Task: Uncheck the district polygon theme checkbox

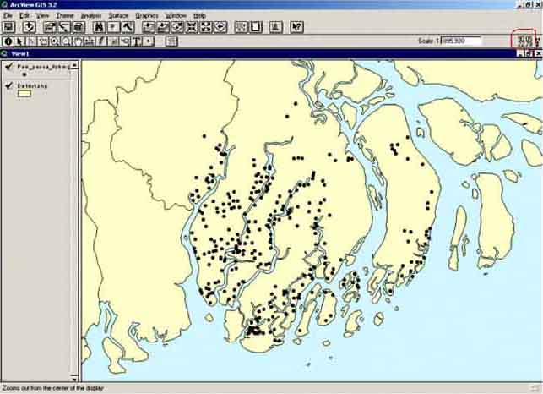Action: point(9,85)
